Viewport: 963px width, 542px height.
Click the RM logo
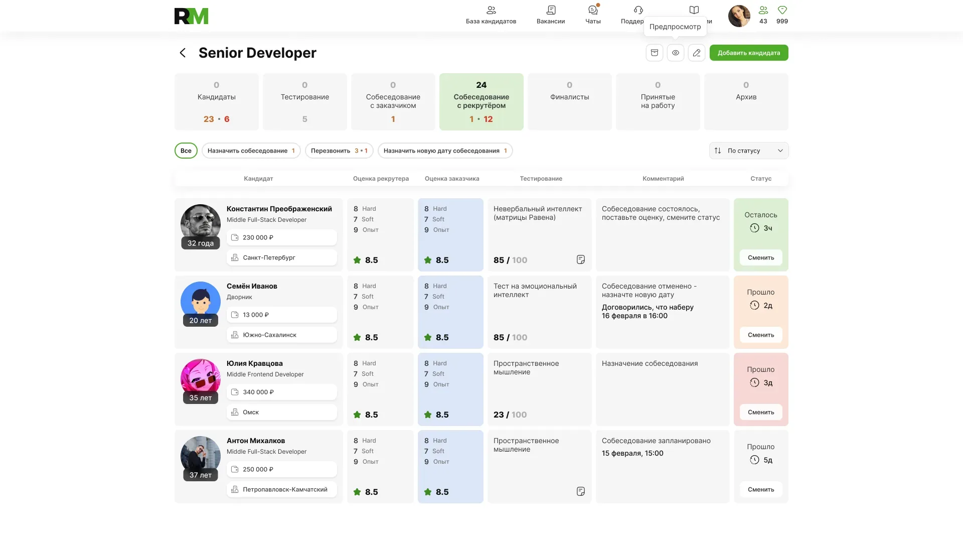pos(191,16)
